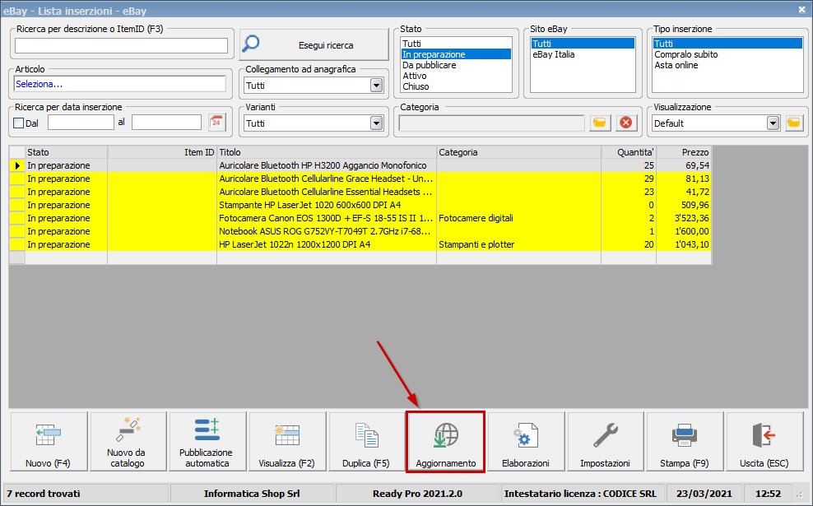The image size is (813, 506).
Task: Open Nuovo da catalogo
Action: (x=128, y=442)
